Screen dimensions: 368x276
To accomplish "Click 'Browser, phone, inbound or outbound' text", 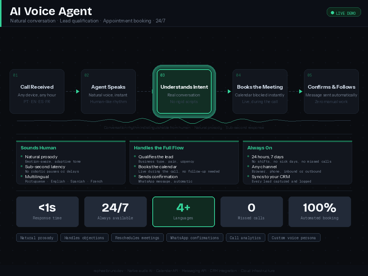I will pos(286,171).
